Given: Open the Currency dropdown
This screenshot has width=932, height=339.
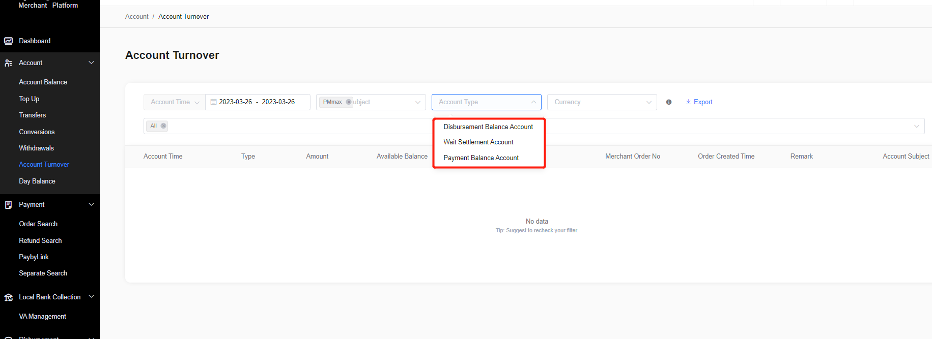Looking at the screenshot, I should coord(602,102).
